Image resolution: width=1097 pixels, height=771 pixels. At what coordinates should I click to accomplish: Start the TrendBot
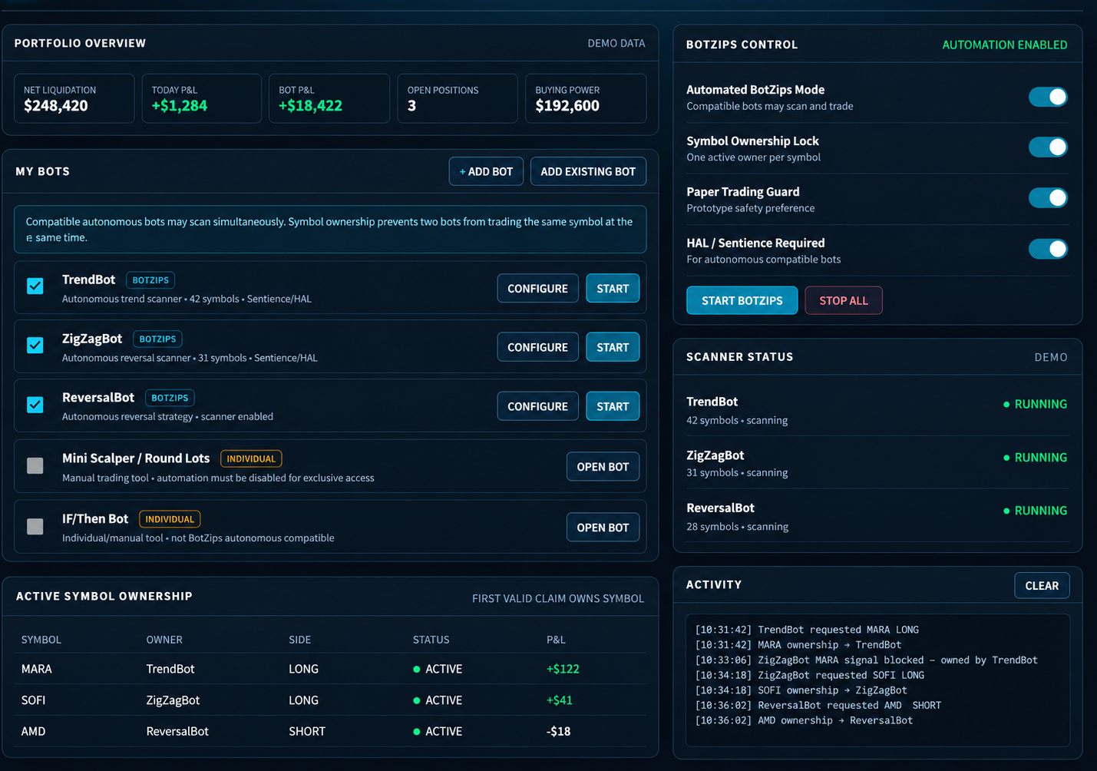[613, 288]
